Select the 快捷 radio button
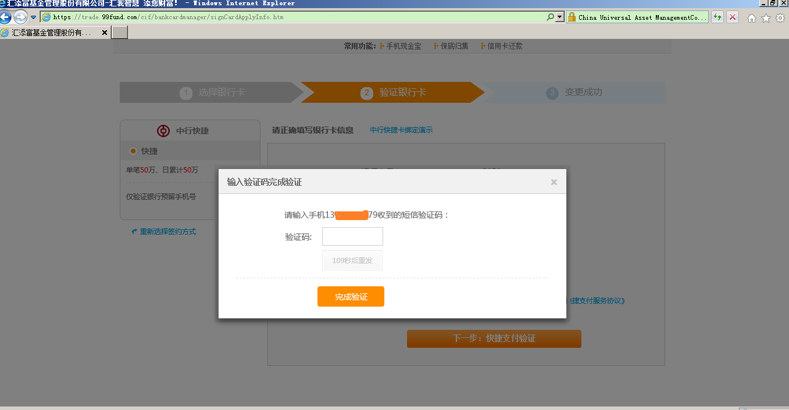This screenshot has width=789, height=410. pos(133,151)
